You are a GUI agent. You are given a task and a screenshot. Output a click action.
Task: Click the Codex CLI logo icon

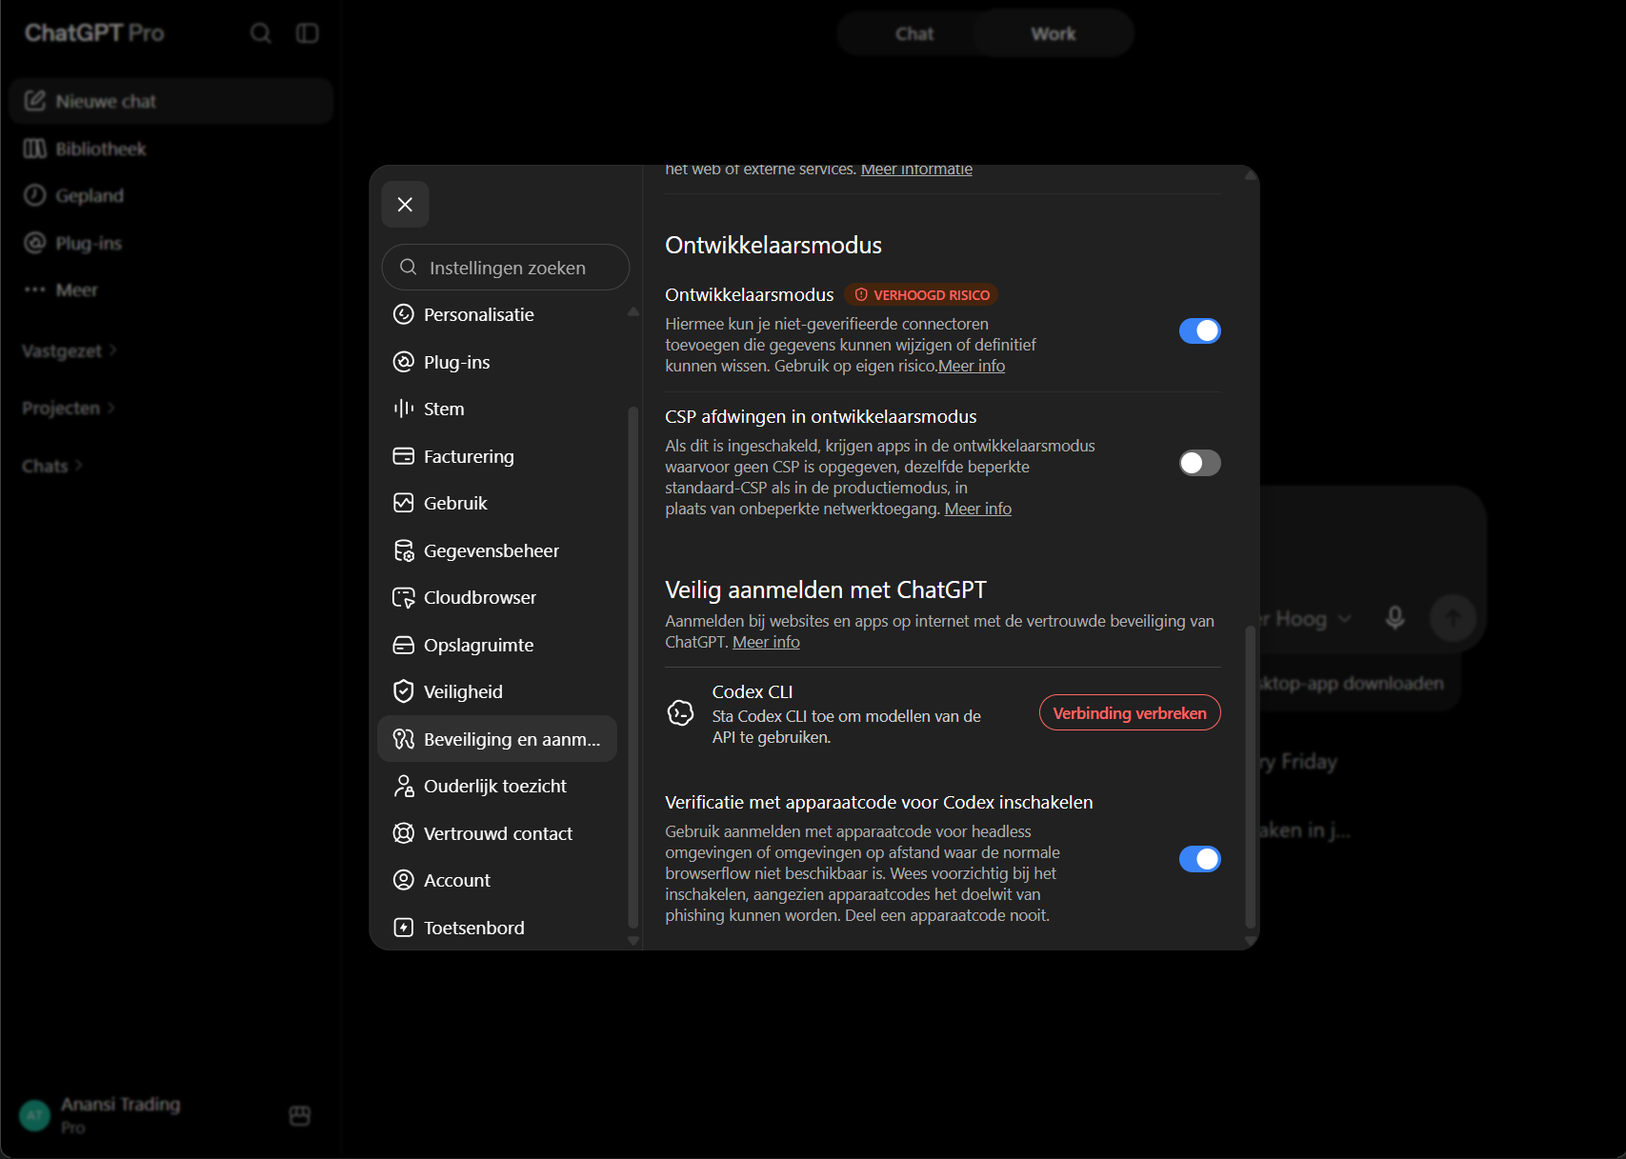681,712
